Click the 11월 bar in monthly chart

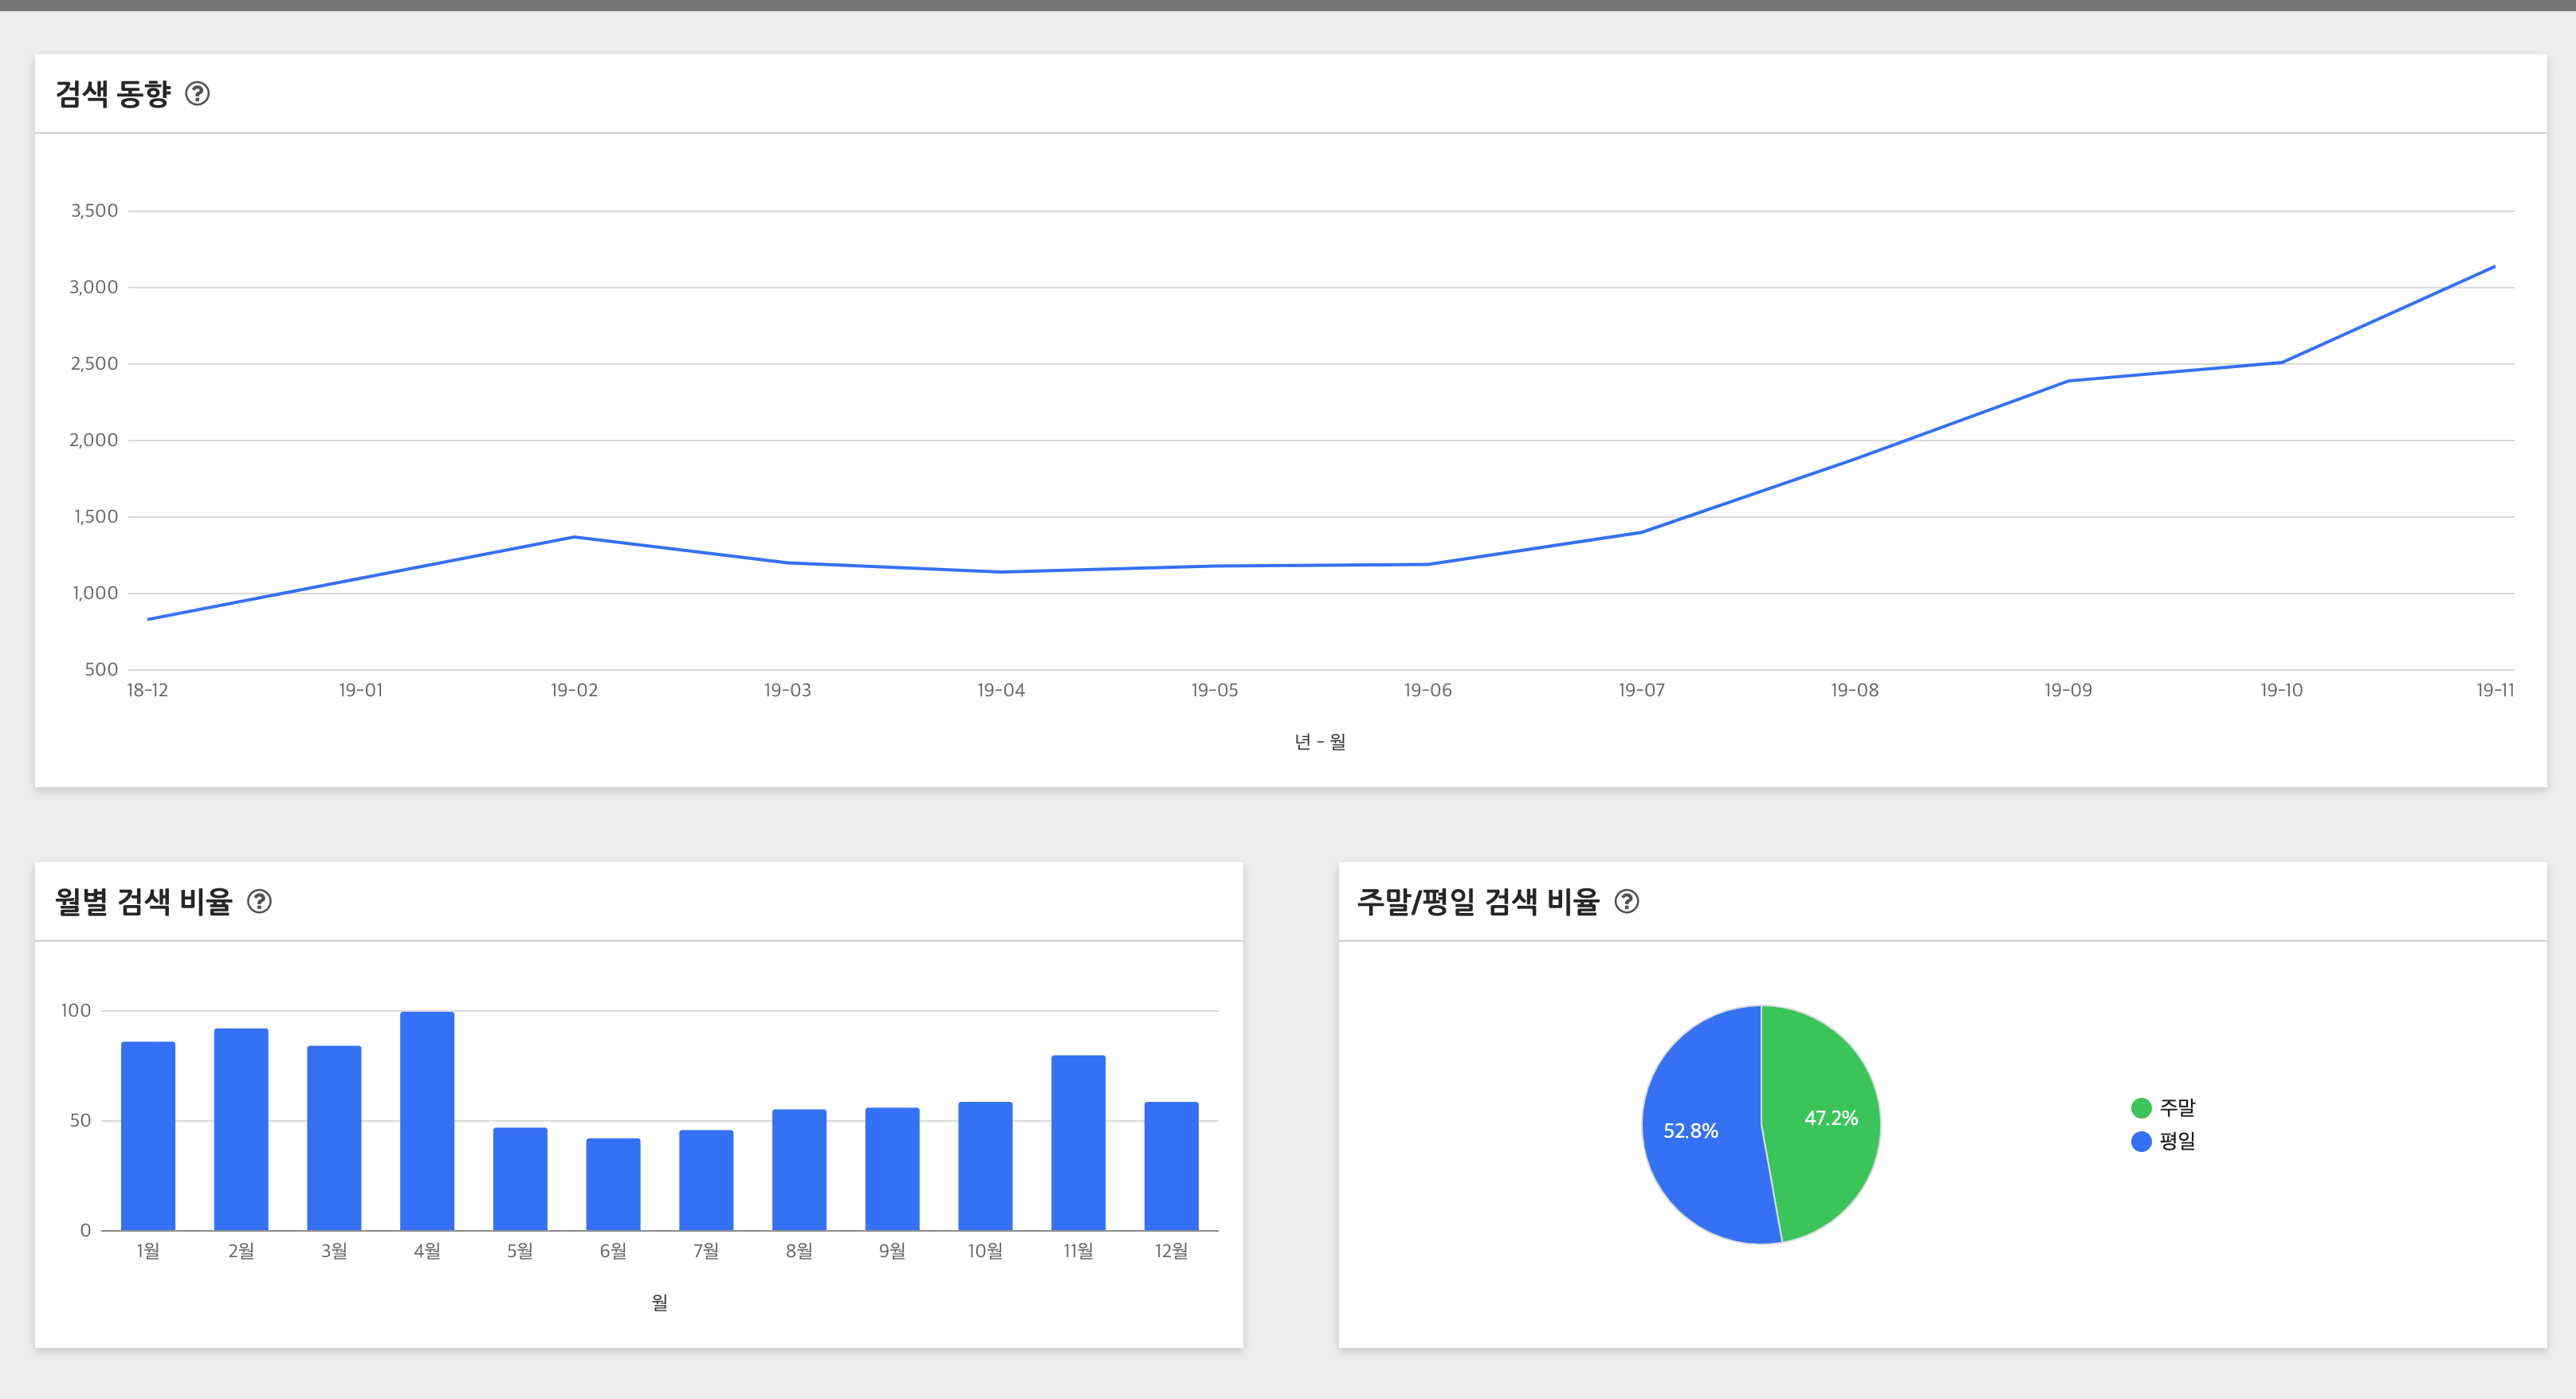click(1078, 1142)
